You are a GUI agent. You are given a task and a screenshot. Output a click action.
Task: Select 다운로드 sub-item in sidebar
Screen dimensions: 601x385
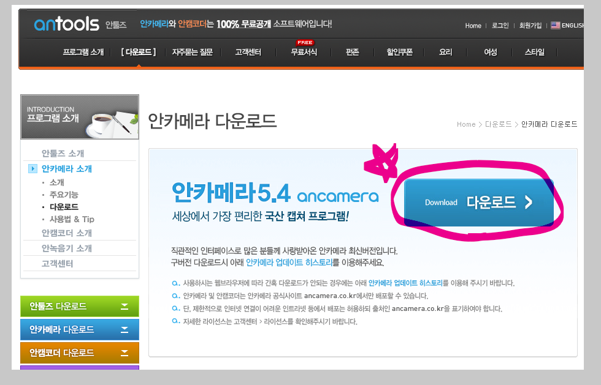point(64,207)
